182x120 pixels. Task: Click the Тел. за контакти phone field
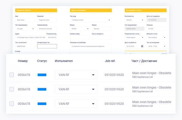(25, 46)
